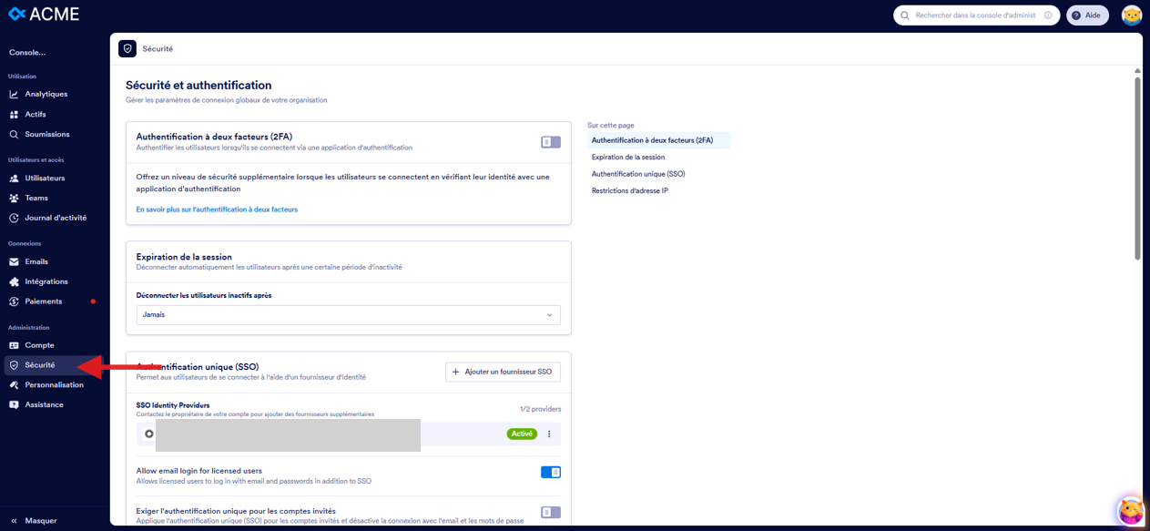Open the SSO provider options menu

point(548,434)
